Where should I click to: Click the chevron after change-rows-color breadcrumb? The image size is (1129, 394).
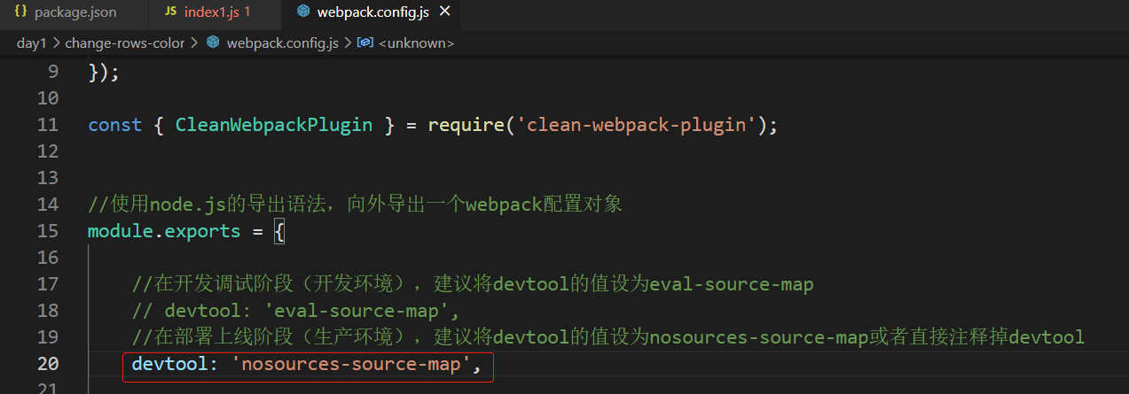195,42
